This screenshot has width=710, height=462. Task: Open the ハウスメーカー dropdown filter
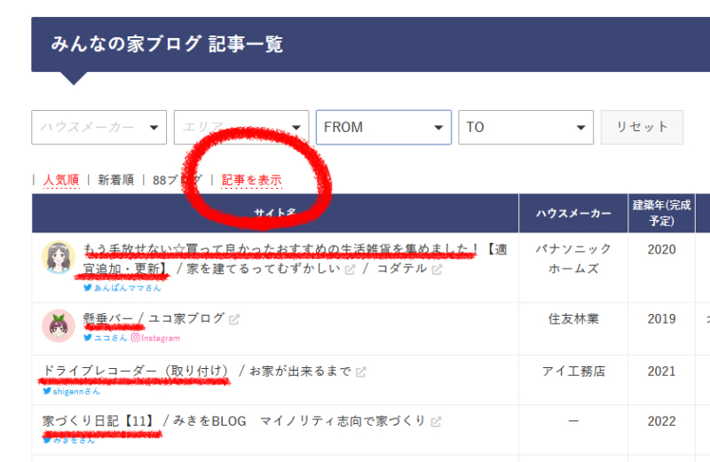pyautogui.click(x=99, y=127)
